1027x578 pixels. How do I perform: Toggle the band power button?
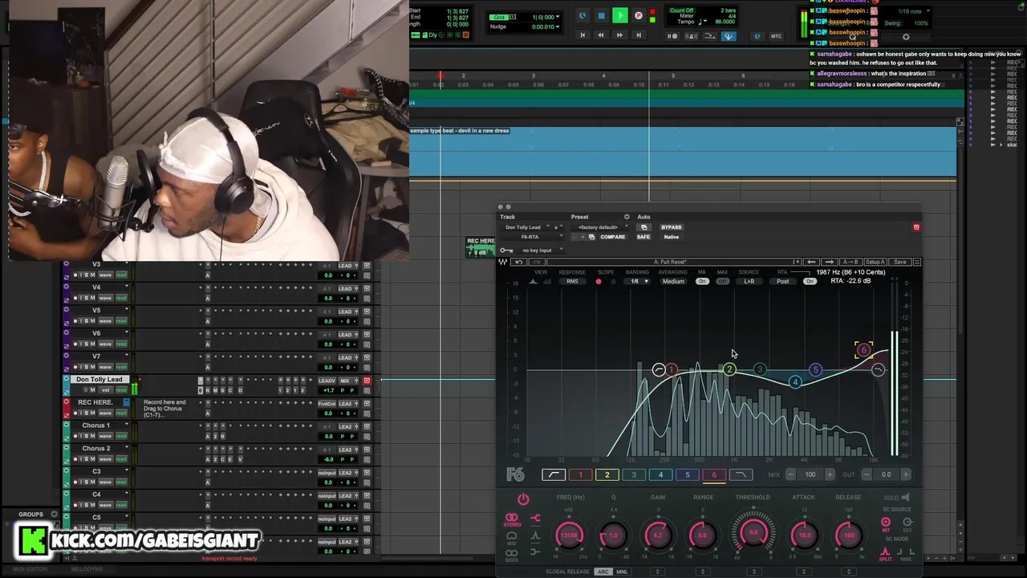(523, 499)
